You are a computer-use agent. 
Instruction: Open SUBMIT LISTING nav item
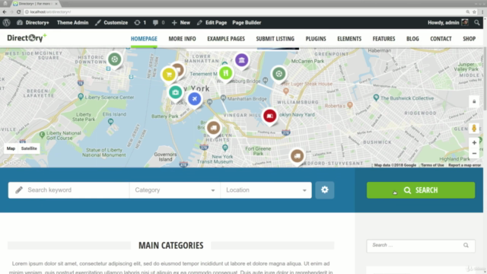tap(275, 39)
